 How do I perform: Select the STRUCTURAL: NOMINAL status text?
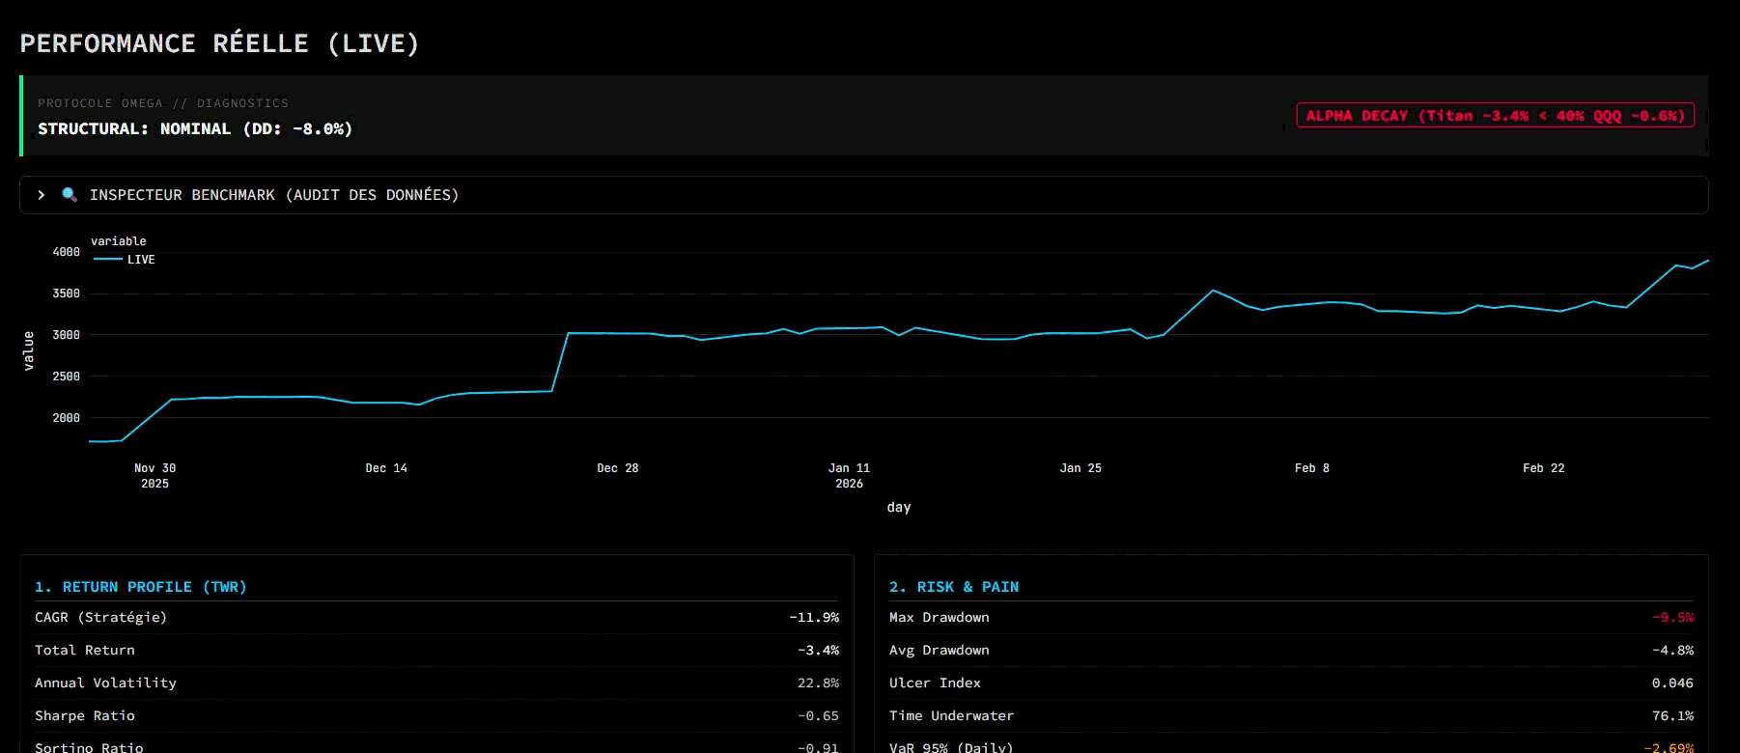(x=194, y=129)
